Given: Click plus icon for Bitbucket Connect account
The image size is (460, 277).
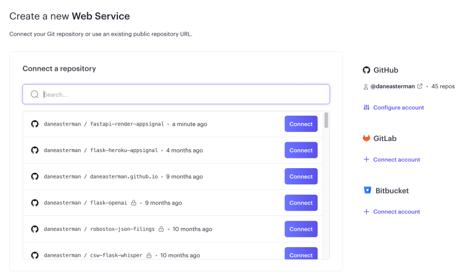Looking at the screenshot, I should click(366, 212).
